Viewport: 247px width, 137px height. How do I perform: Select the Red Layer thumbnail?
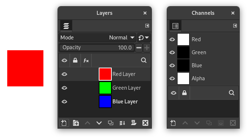click(105, 74)
